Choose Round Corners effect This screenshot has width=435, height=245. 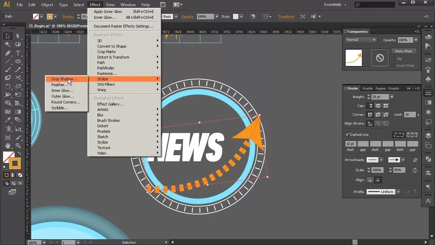(66, 102)
